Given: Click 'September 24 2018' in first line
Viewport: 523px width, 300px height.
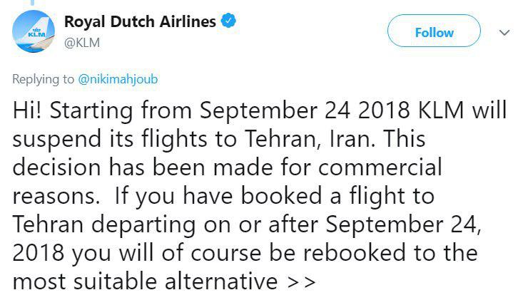Looking at the screenshot, I should coord(305,110).
